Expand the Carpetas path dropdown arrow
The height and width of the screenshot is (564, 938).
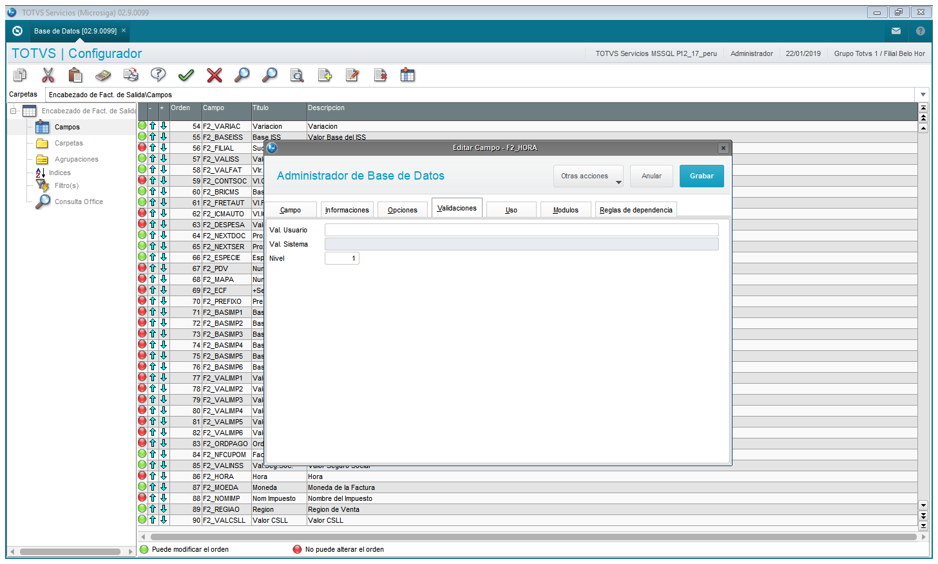pyautogui.click(x=923, y=95)
